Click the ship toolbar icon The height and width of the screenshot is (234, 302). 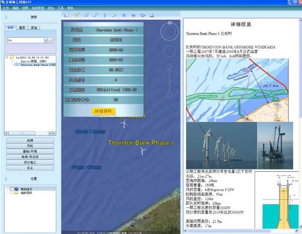143,15
